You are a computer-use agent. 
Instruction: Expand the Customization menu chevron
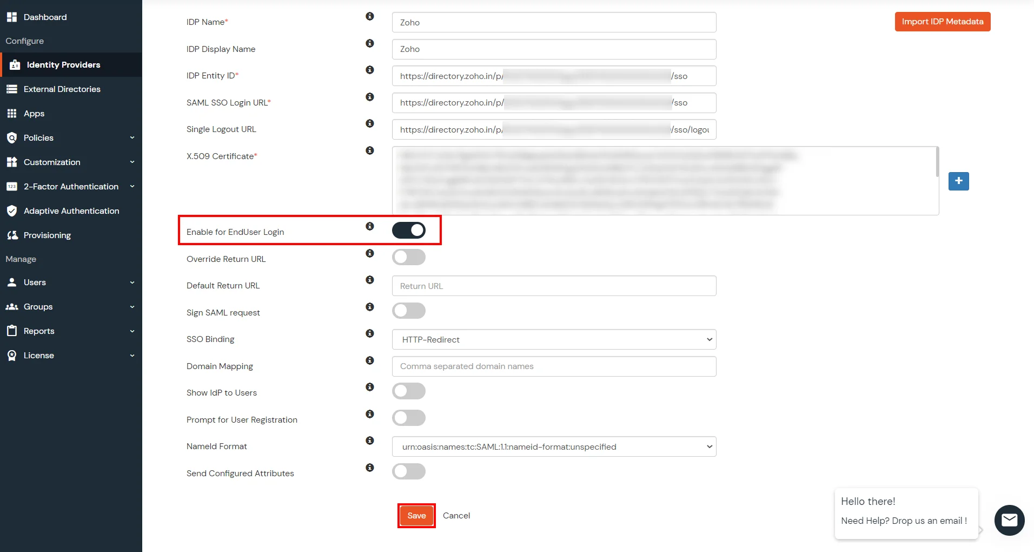tap(132, 162)
